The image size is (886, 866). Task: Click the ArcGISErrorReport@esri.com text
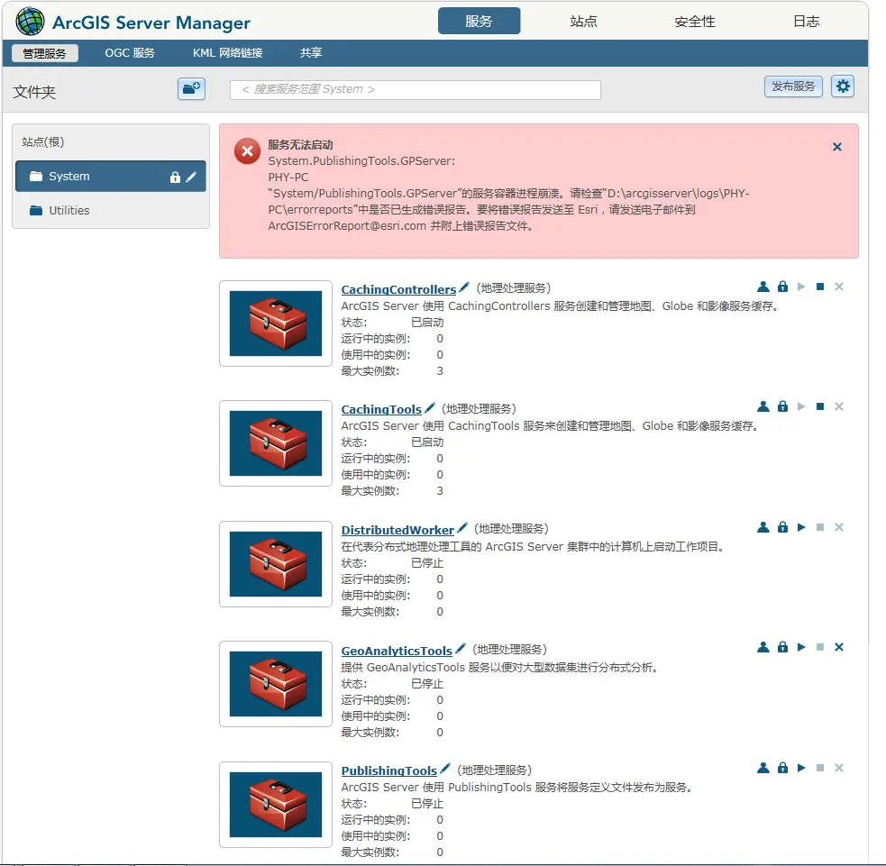point(347,226)
